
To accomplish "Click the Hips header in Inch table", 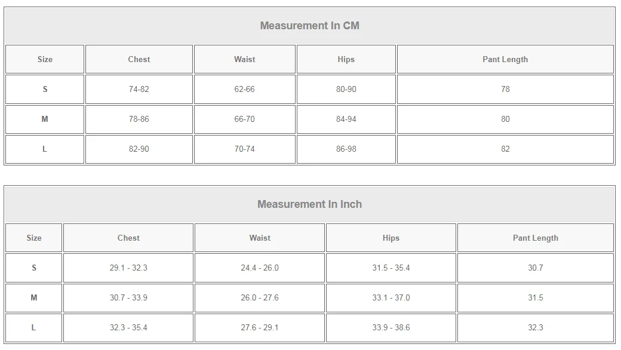I will [x=391, y=238].
